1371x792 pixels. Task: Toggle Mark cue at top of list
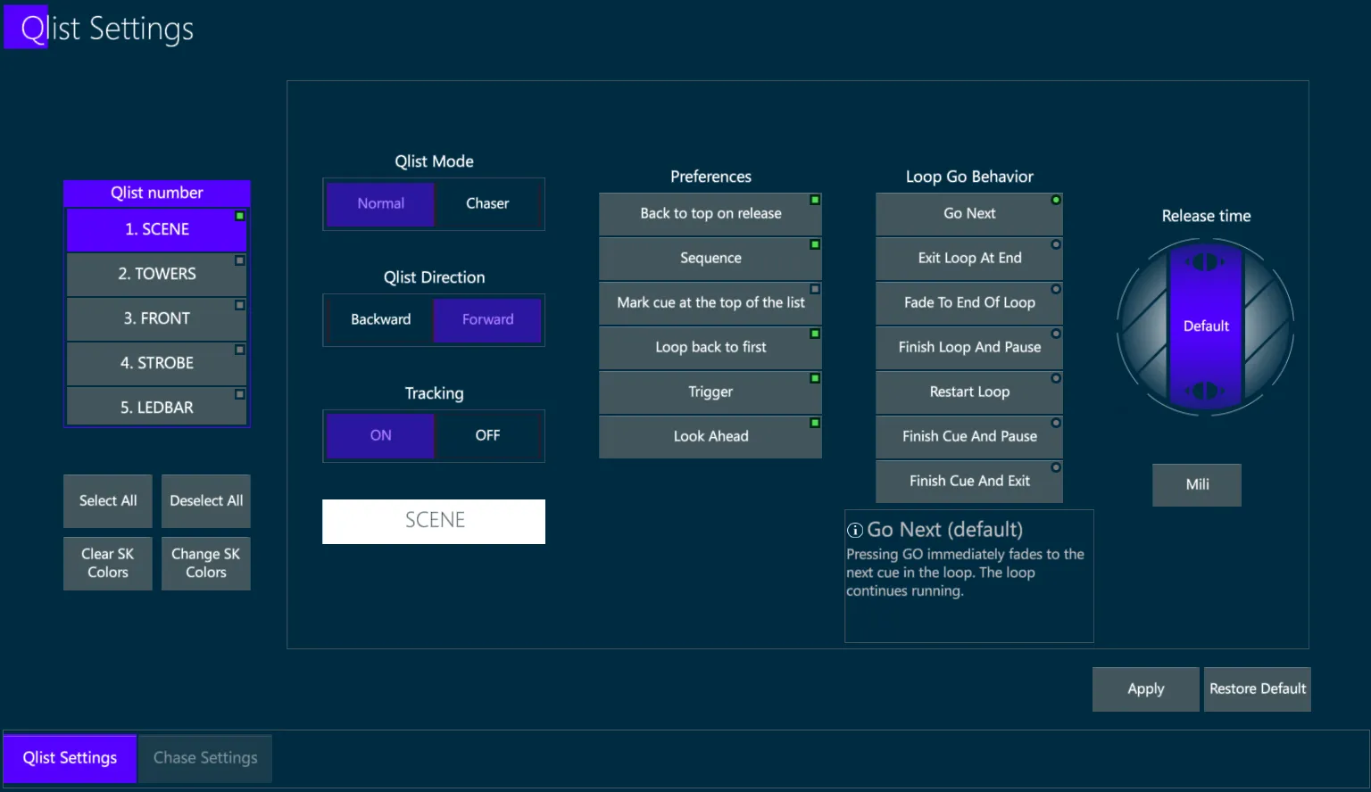[x=710, y=303]
